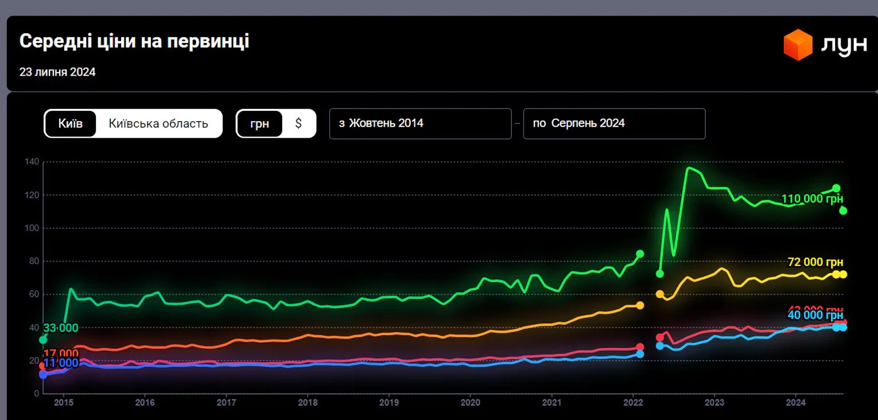The width and height of the screenshot is (878, 420).
Task: Click the heading Середні ціни на первинці
Action: click(134, 41)
